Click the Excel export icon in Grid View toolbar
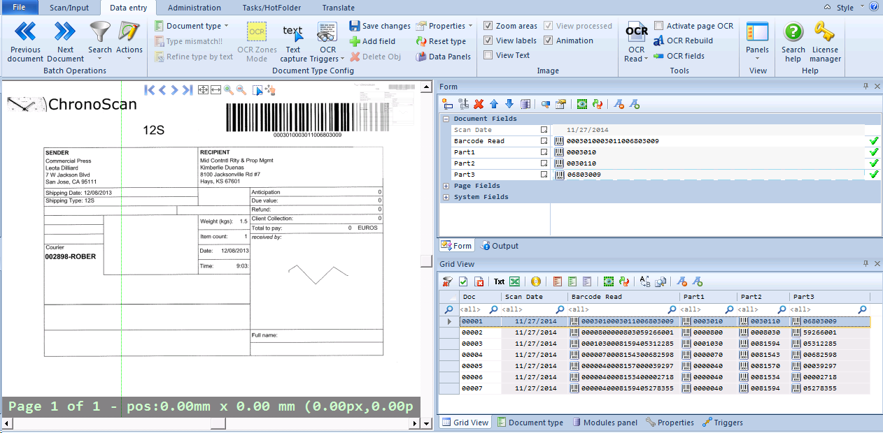Screen dimensions: 883x433 coord(514,281)
